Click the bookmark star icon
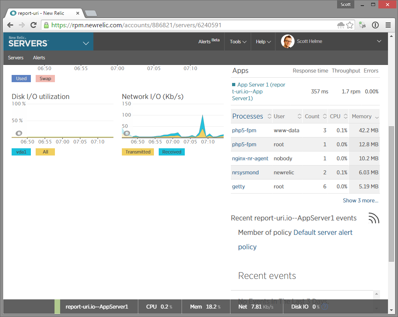The image size is (398, 317). 350,25
